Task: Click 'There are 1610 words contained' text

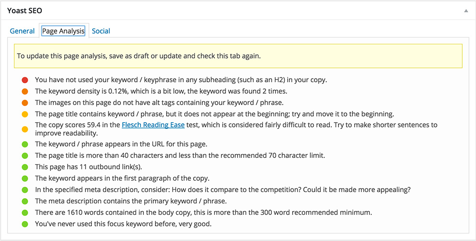Action: (x=203, y=213)
